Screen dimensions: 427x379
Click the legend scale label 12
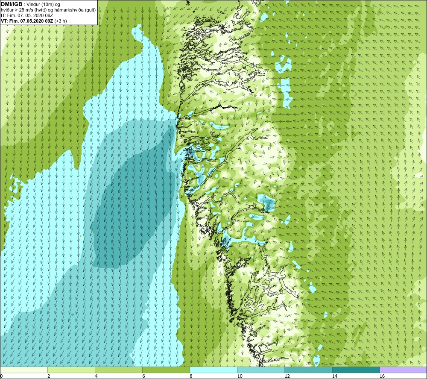coord(287,376)
